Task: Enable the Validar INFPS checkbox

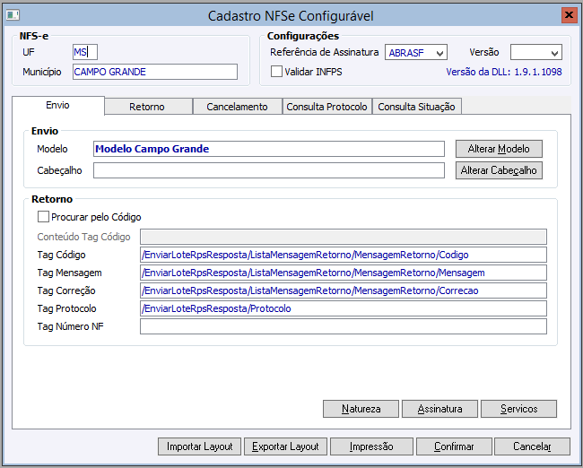Action: (x=276, y=71)
